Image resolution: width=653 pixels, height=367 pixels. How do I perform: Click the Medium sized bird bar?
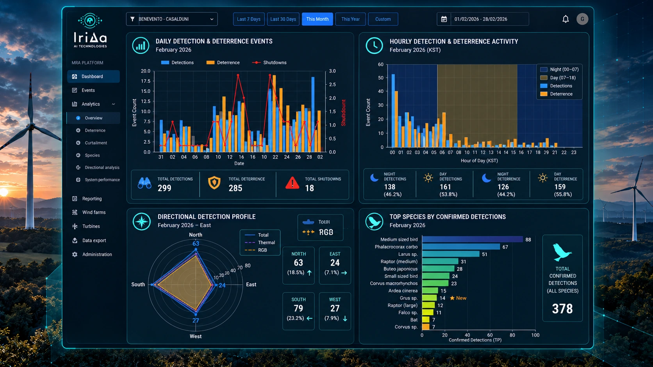coord(472,239)
